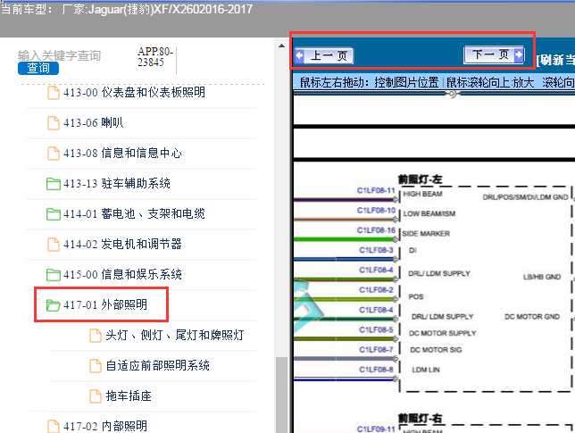
Task: Expand 414-01 蓄电池、支架和电缆 folder
Action: click(134, 214)
